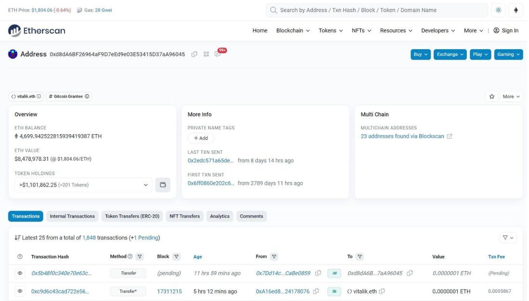Click the table header help icon

(20, 257)
